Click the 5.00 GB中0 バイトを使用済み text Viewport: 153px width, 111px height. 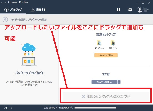click(56, 108)
